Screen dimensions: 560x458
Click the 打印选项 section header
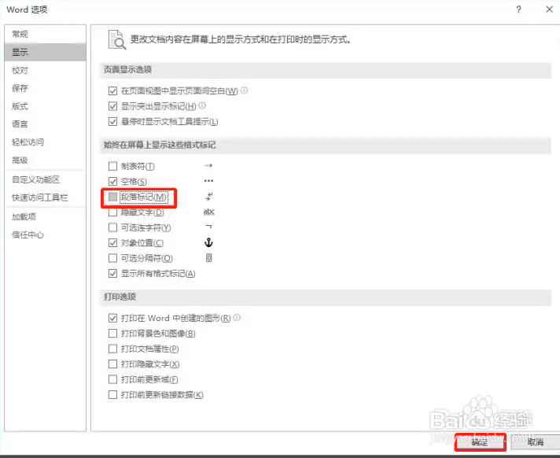[120, 297]
